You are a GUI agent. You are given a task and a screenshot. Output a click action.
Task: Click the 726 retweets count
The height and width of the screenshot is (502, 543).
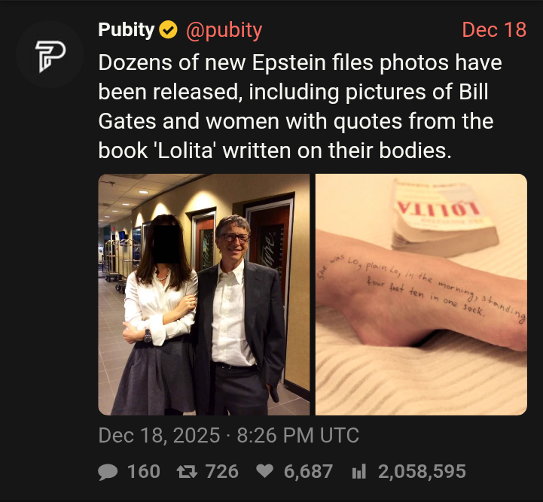click(x=221, y=472)
